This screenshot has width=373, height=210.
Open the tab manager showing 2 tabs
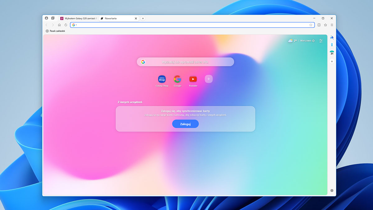tap(53, 18)
